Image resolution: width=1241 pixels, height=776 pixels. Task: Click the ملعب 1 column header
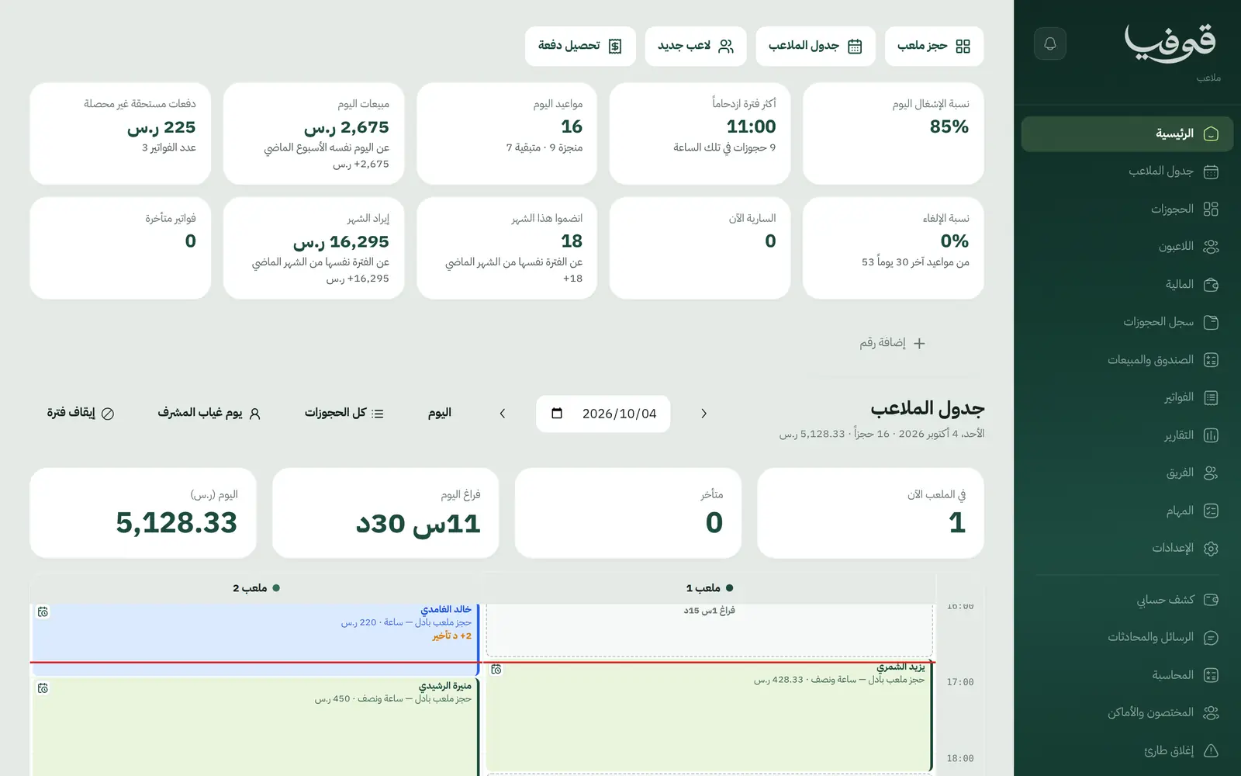pyautogui.click(x=709, y=588)
